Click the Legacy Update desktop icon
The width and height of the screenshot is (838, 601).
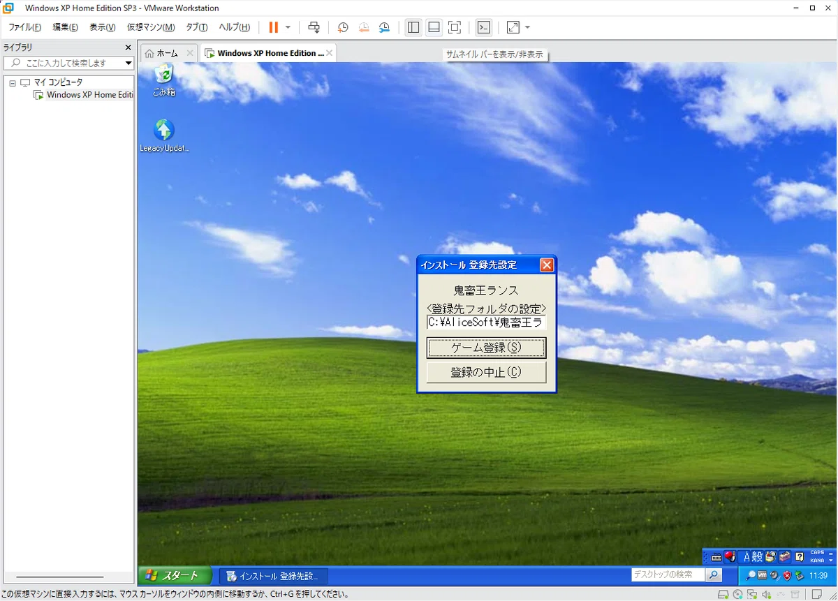click(x=164, y=136)
